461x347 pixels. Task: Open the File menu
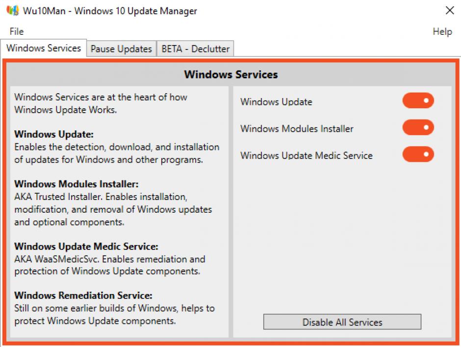[16, 31]
